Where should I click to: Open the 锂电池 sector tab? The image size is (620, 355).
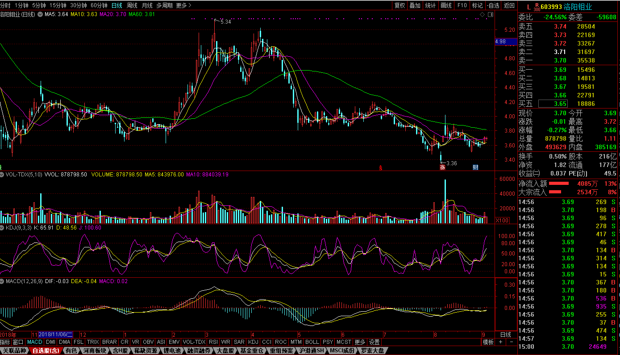pyautogui.click(x=172, y=351)
